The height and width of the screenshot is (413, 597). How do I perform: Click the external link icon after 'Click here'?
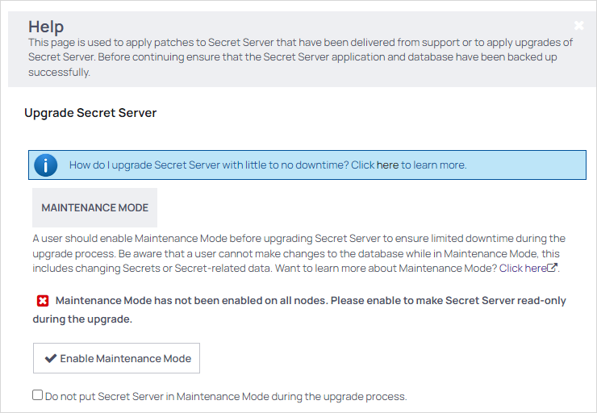tap(553, 268)
